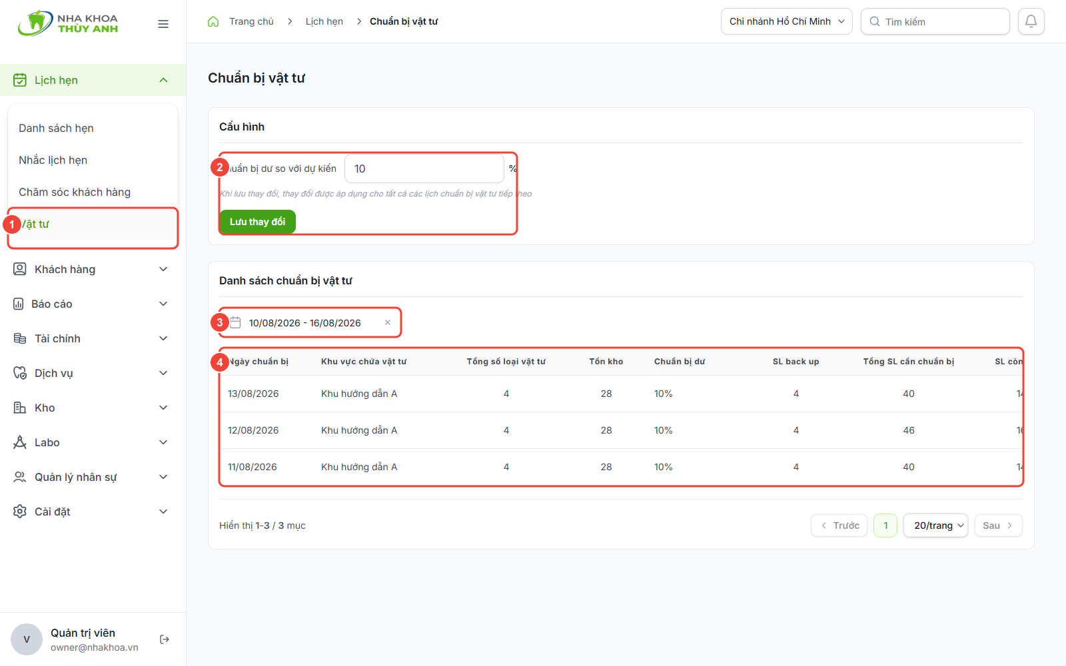Open Nhắc lịch hẹn menu item
The height and width of the screenshot is (666, 1066).
[x=93, y=160]
